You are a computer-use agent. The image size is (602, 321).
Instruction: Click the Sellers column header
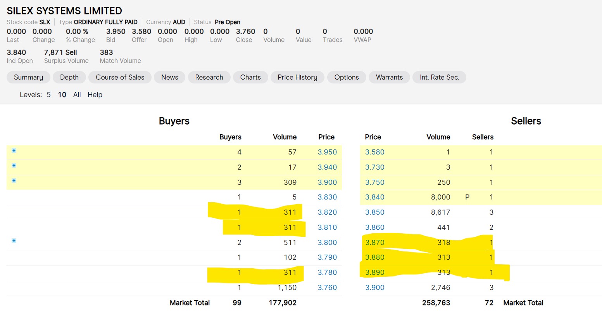point(483,137)
